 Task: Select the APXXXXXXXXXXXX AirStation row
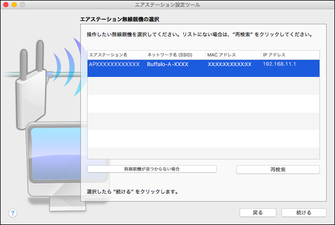click(114, 65)
